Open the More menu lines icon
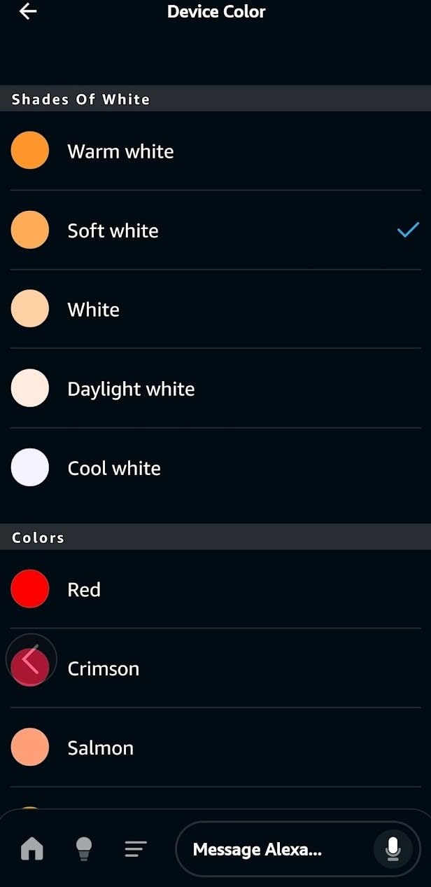The width and height of the screenshot is (431, 887). coord(135,849)
